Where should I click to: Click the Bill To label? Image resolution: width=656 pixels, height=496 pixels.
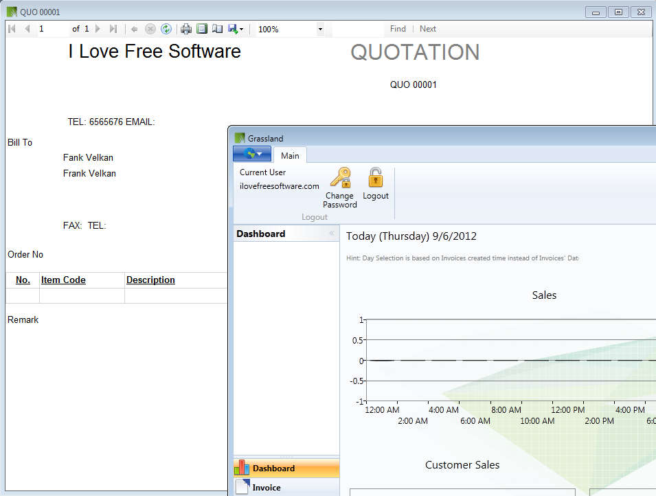pyautogui.click(x=20, y=142)
